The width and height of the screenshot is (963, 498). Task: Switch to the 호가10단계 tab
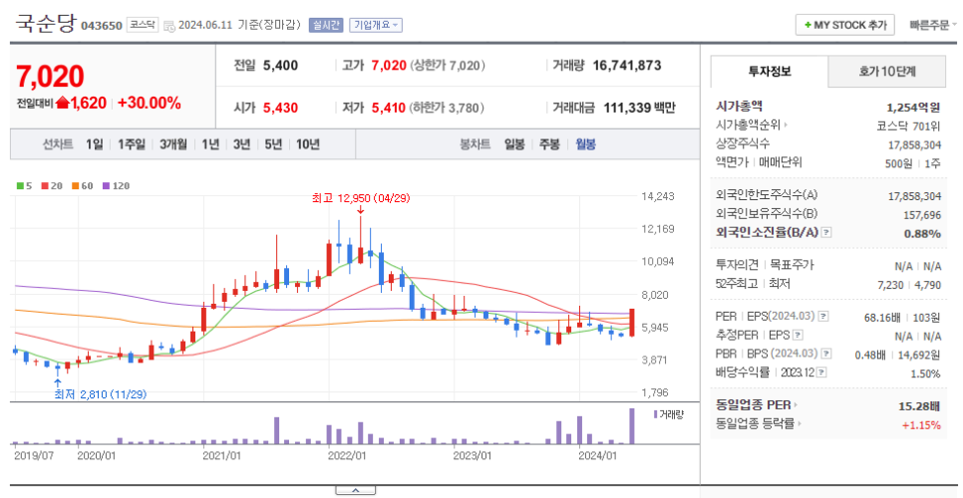[x=887, y=71]
